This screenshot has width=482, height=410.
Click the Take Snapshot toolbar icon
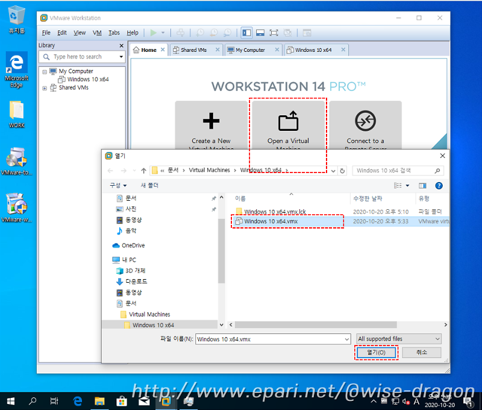click(x=200, y=33)
